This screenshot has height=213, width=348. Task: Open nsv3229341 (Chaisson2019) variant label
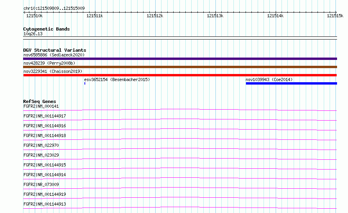53,71
